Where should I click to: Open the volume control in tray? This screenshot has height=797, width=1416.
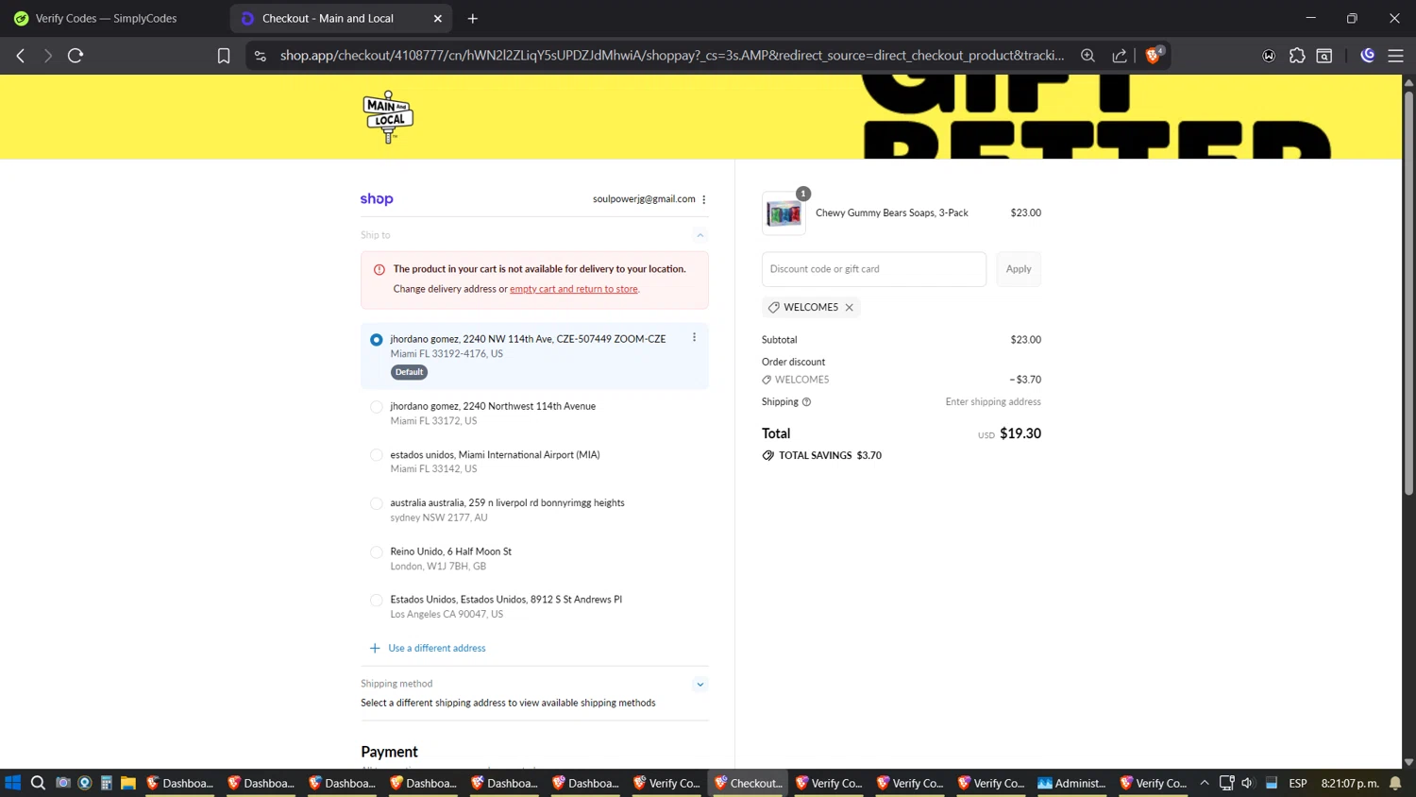coord(1248,783)
